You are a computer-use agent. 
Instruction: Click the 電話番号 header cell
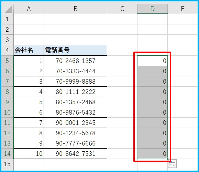point(76,50)
